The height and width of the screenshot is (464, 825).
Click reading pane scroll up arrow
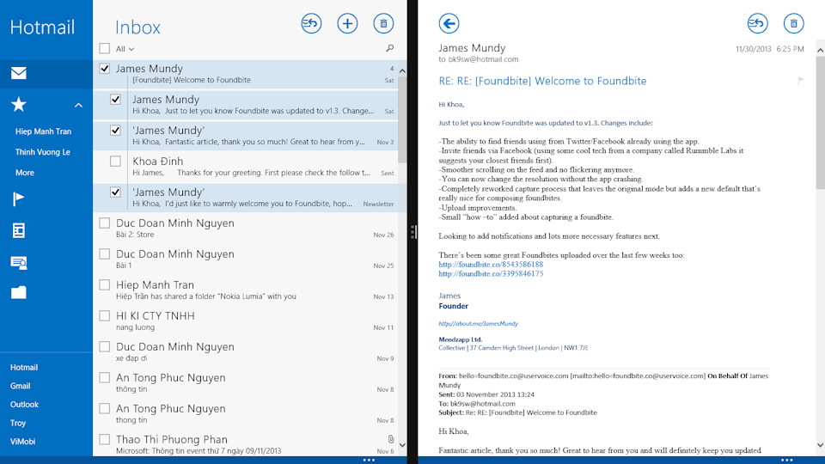click(x=820, y=50)
